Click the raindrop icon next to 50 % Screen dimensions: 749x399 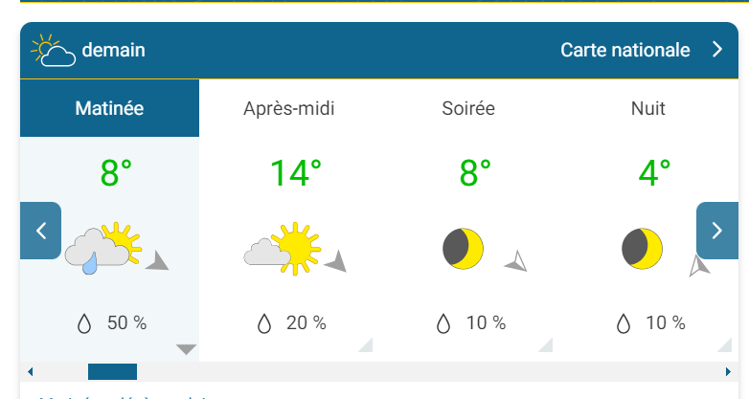84,323
